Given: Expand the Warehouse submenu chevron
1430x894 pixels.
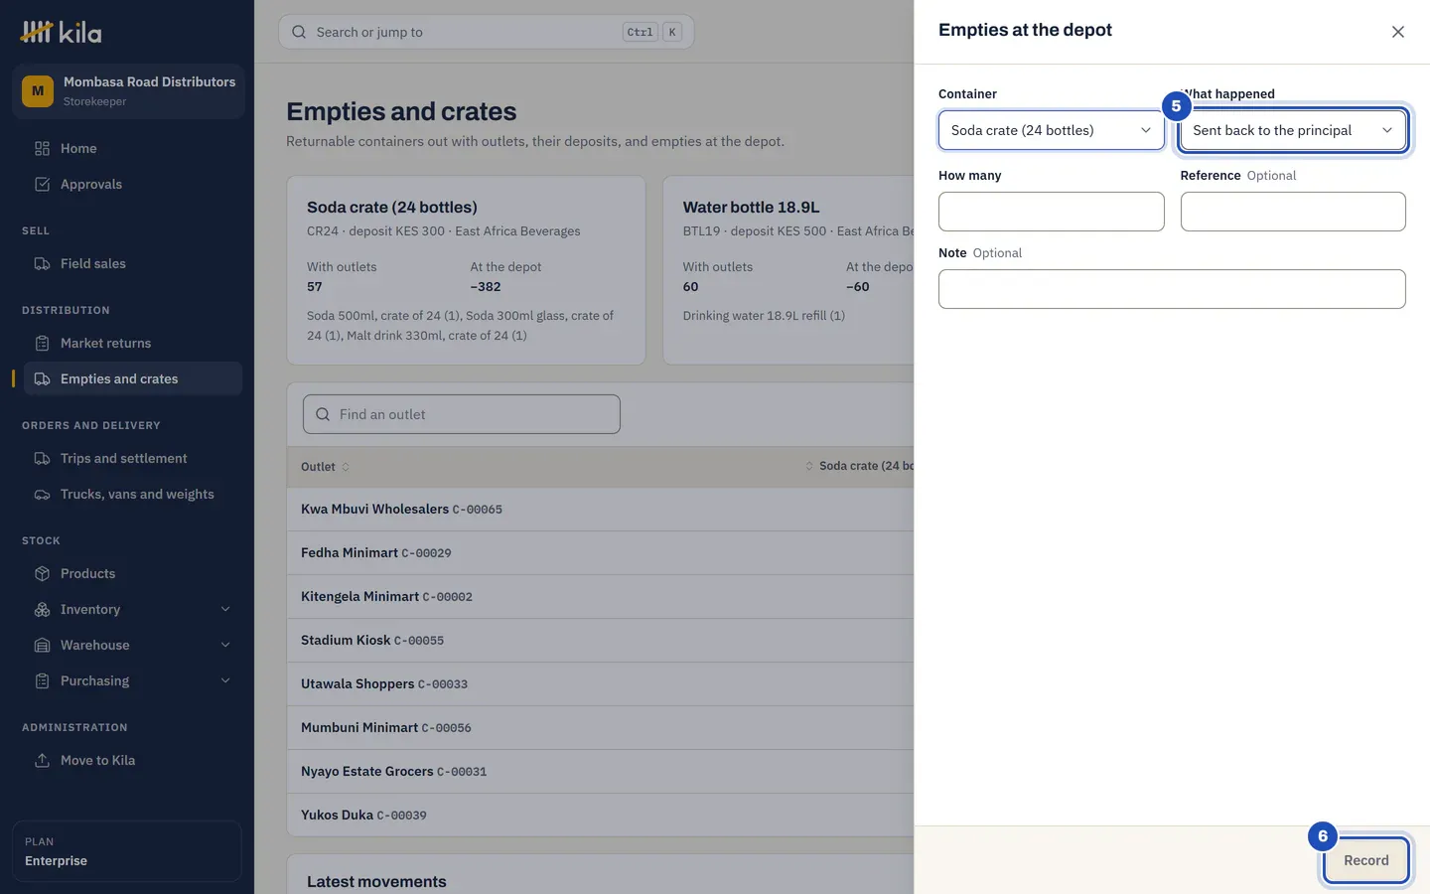Looking at the screenshot, I should click(x=225, y=645).
